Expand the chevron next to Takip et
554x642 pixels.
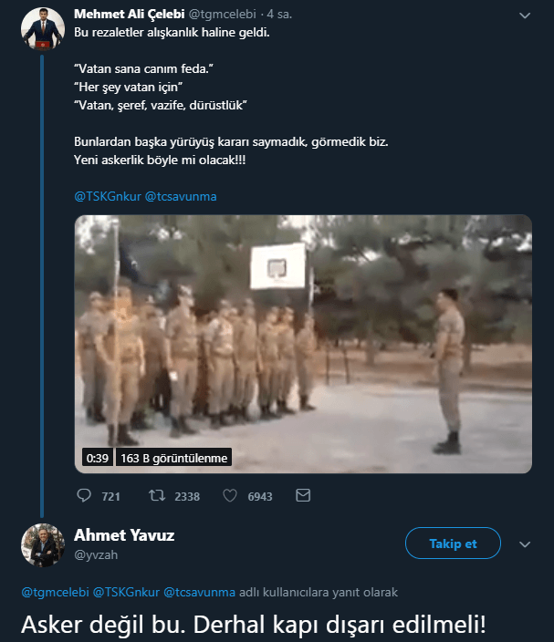click(x=525, y=544)
